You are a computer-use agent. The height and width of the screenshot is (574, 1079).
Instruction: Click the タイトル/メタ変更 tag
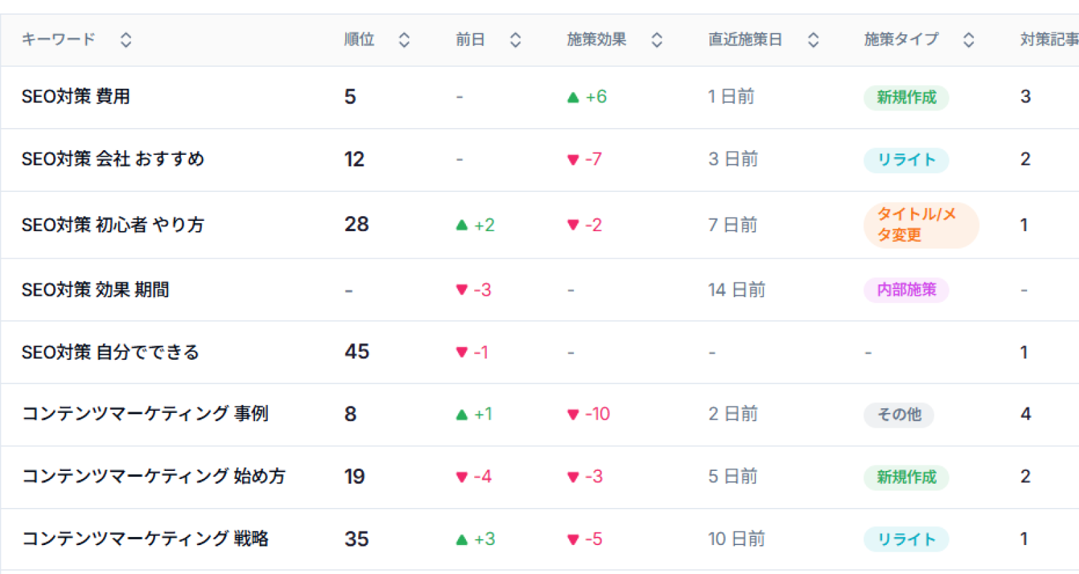pyautogui.click(x=921, y=225)
